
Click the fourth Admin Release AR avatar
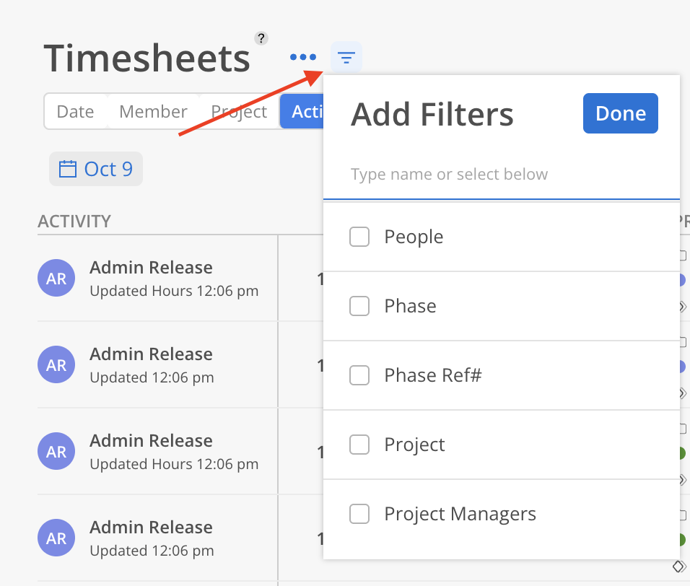tap(56, 538)
